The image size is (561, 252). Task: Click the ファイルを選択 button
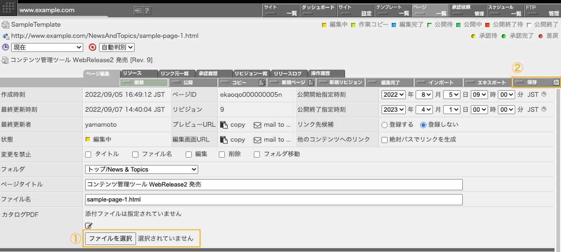tap(110, 238)
